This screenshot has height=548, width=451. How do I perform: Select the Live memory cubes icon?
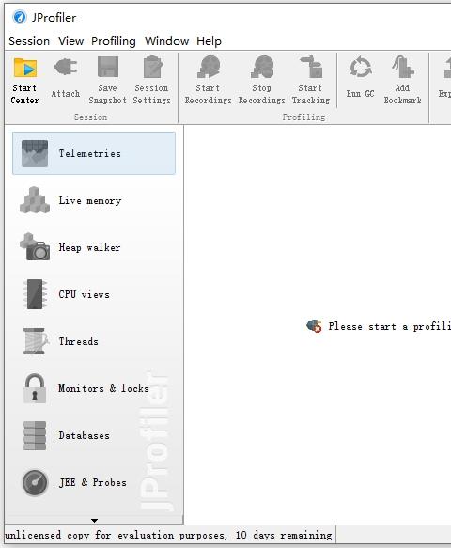(x=34, y=200)
